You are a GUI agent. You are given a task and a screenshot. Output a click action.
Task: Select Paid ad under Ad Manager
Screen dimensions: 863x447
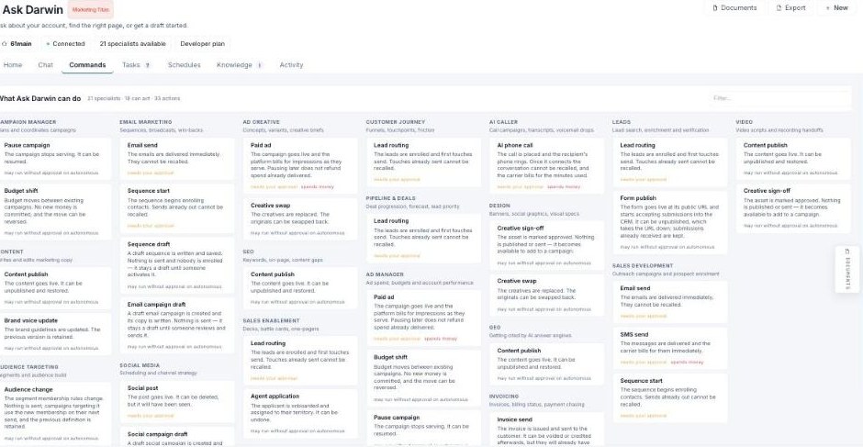[x=423, y=318]
